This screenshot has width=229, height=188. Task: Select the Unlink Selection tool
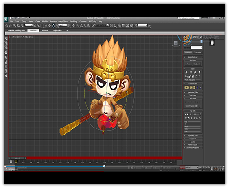[18, 26]
